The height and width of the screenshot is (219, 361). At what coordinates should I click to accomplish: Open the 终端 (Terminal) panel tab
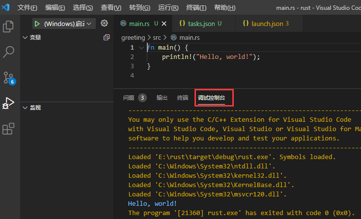coord(182,98)
